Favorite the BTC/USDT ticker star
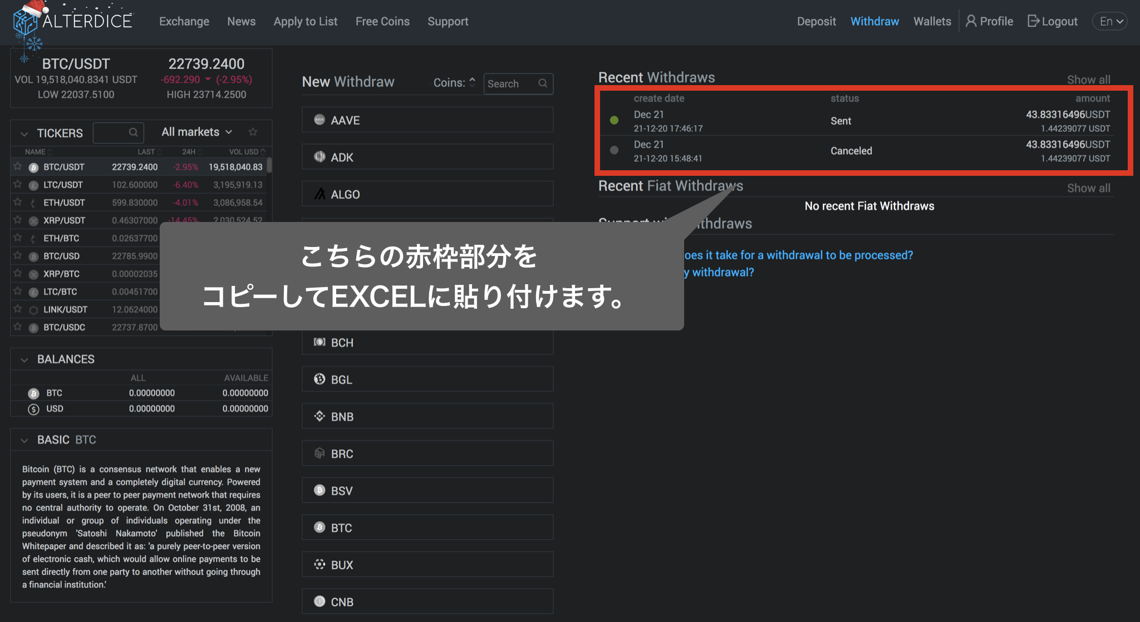This screenshot has height=622, width=1140. point(18,166)
